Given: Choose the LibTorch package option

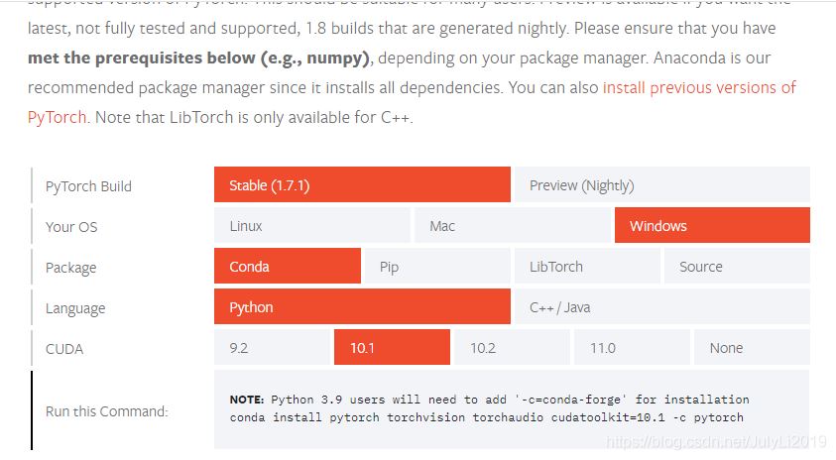Looking at the screenshot, I should point(587,267).
